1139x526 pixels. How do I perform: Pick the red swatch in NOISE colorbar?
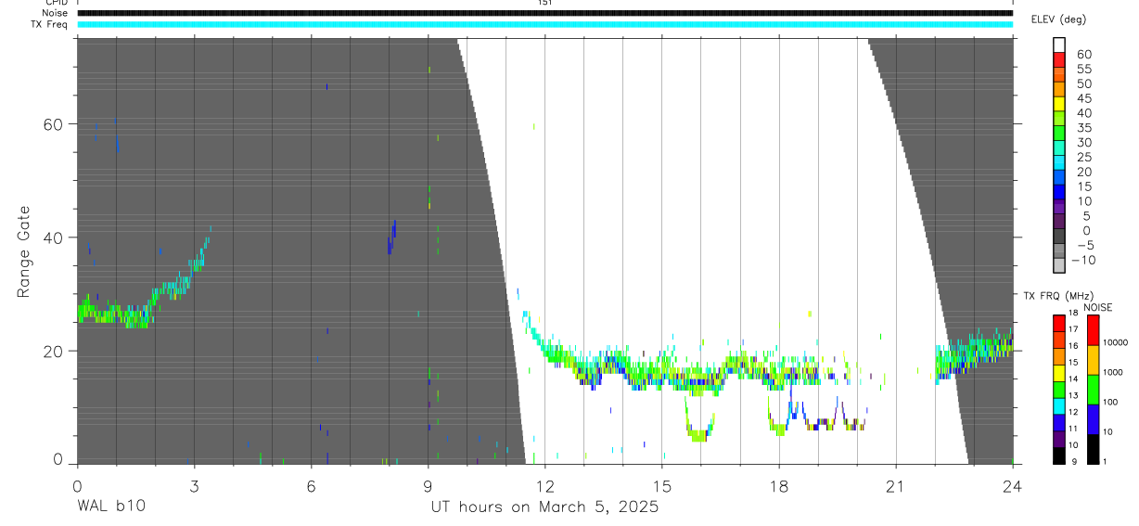pos(1093,330)
